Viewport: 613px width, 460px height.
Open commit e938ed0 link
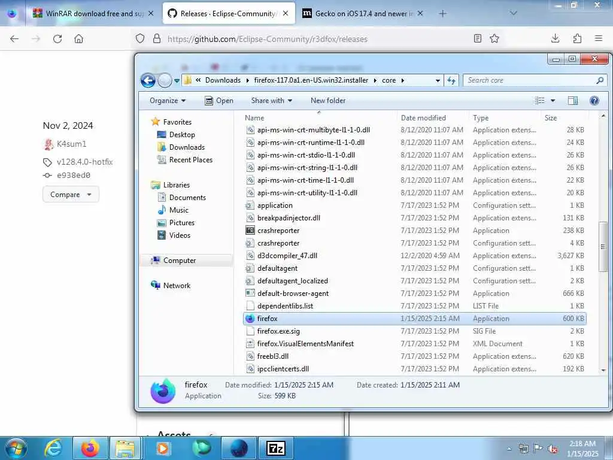point(74,175)
